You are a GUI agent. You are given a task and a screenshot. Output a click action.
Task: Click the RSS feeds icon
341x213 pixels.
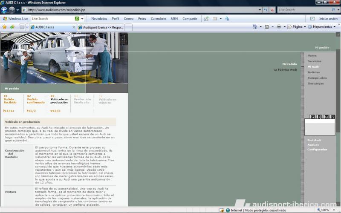pyautogui.click(x=267, y=27)
